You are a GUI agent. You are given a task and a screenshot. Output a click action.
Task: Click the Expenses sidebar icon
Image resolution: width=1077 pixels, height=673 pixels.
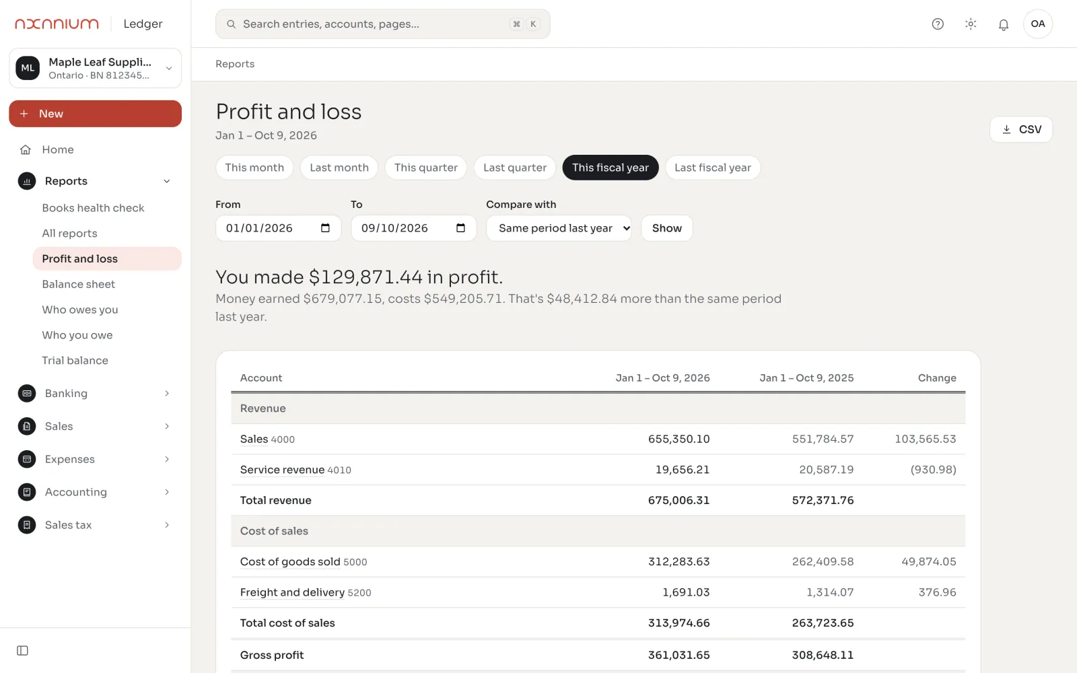[x=27, y=459]
